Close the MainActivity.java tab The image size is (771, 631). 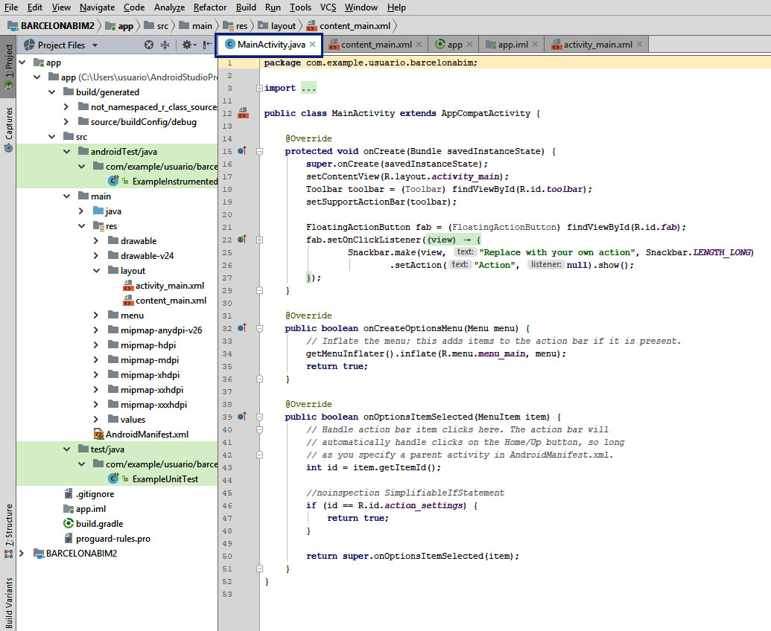click(x=313, y=45)
